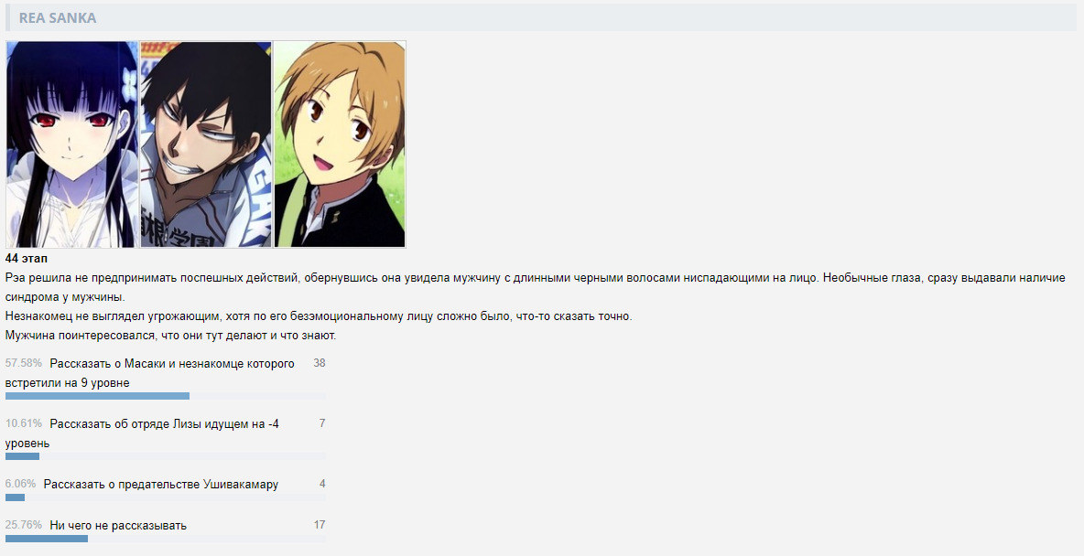Vote for 'Рассказать о Масаки и незнакомце' option
Viewport: 1084px width, 556px height.
[150, 373]
